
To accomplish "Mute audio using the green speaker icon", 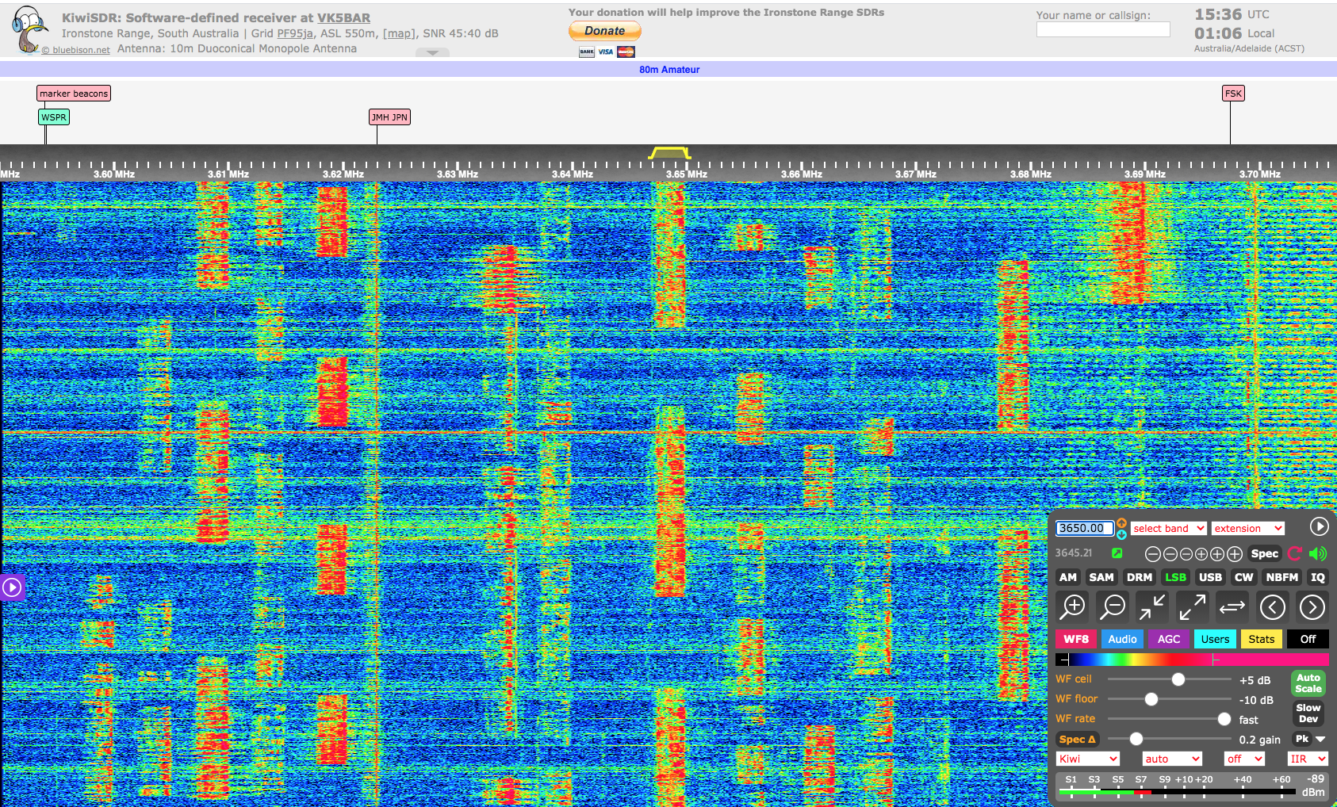I will pyautogui.click(x=1318, y=554).
